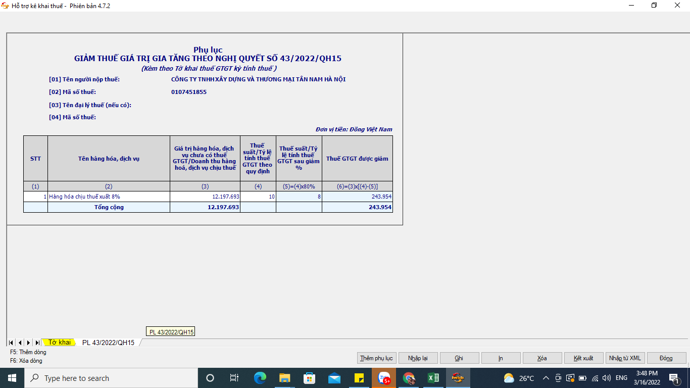The image size is (690, 388).
Task: Open Sticky Notes from the taskbar
Action: [359, 378]
